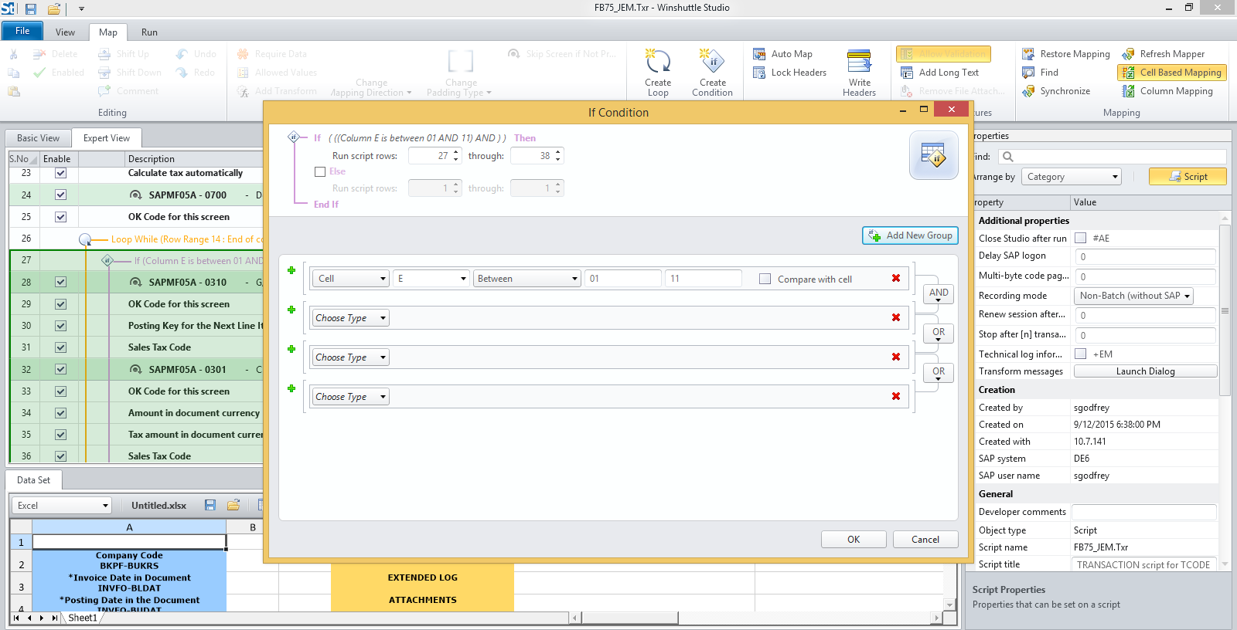The height and width of the screenshot is (630, 1237).
Task: Click the Create Condition icon
Action: click(712, 62)
